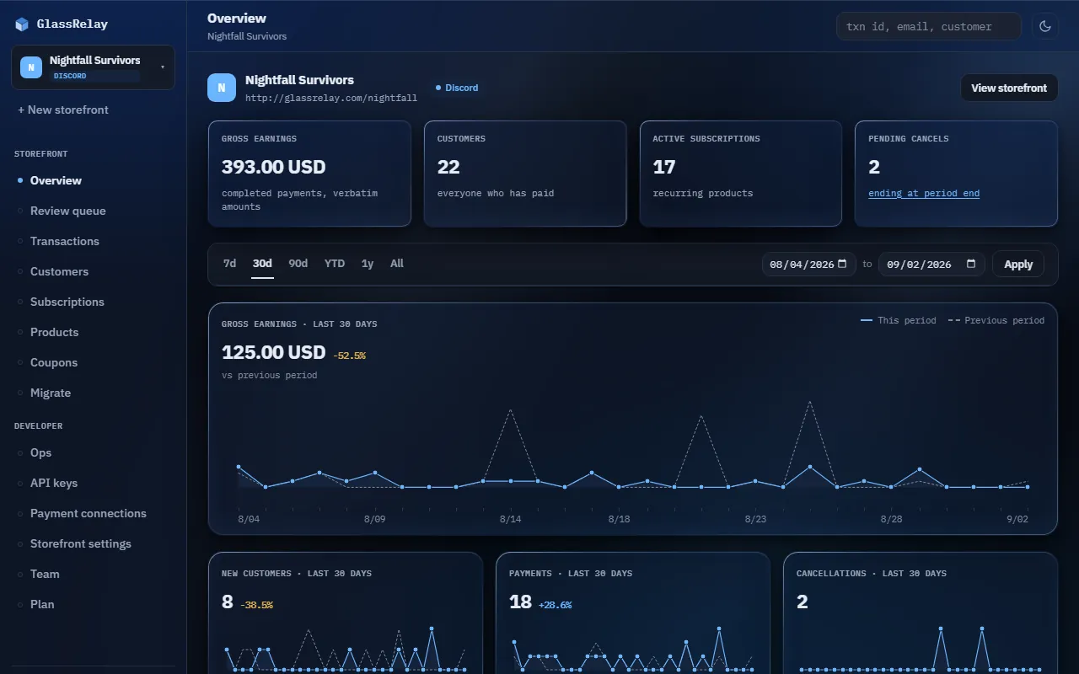1079x674 pixels.
Task: Click the -38.5% new customers change
Action: coord(256,605)
